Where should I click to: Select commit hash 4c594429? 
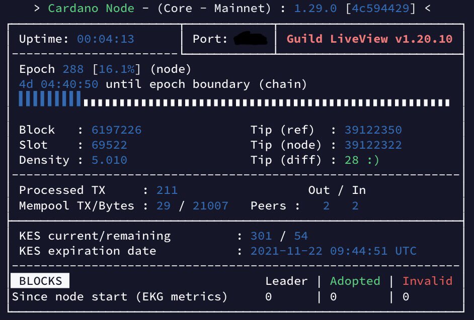[380, 8]
